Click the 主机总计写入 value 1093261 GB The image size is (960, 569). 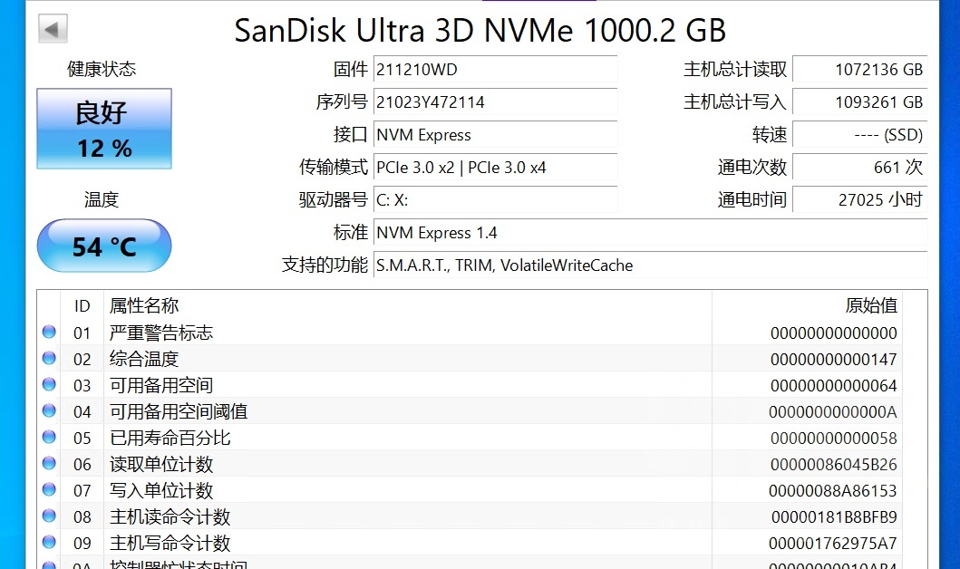click(x=858, y=102)
